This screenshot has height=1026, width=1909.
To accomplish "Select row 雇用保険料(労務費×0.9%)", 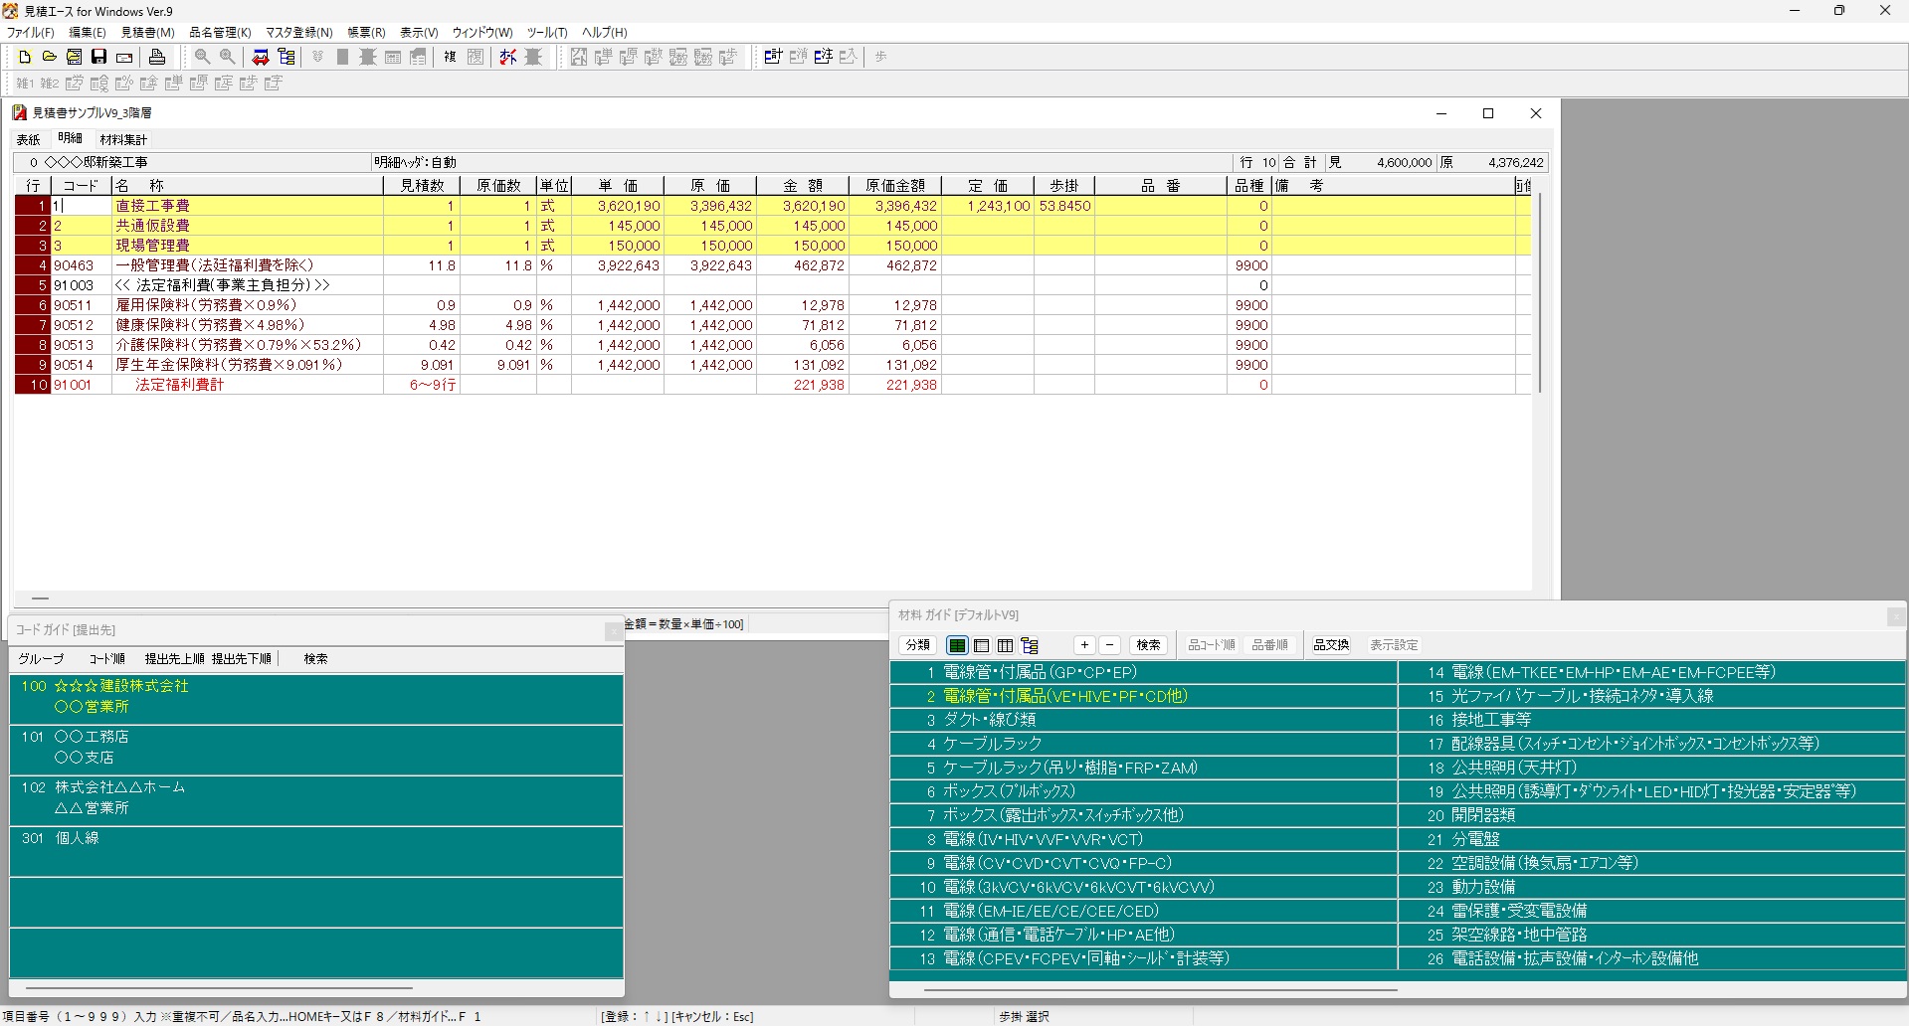I will tap(772, 305).
